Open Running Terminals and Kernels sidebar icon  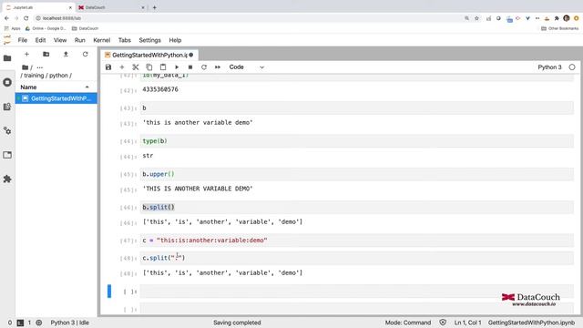click(7, 82)
